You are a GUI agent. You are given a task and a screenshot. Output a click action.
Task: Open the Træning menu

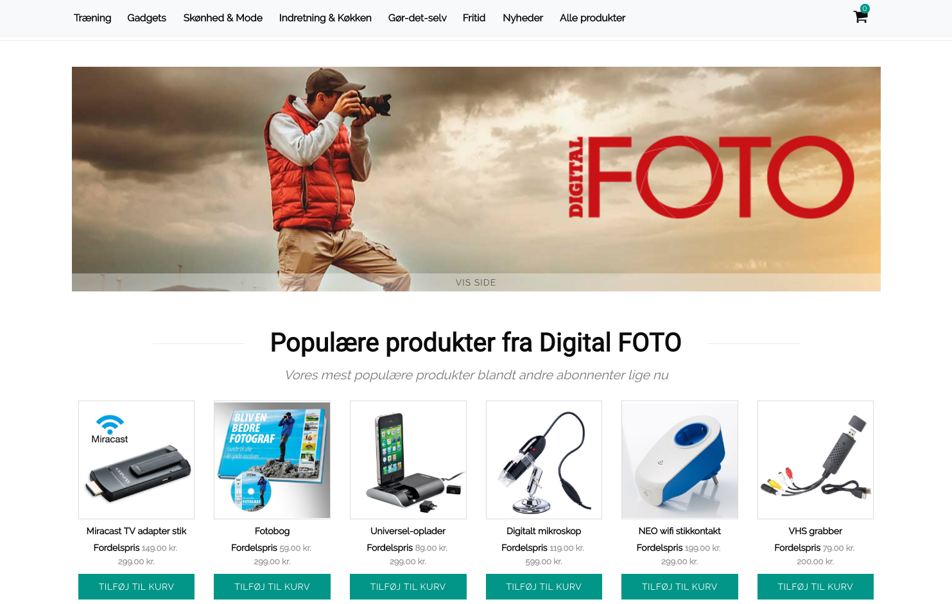point(92,18)
